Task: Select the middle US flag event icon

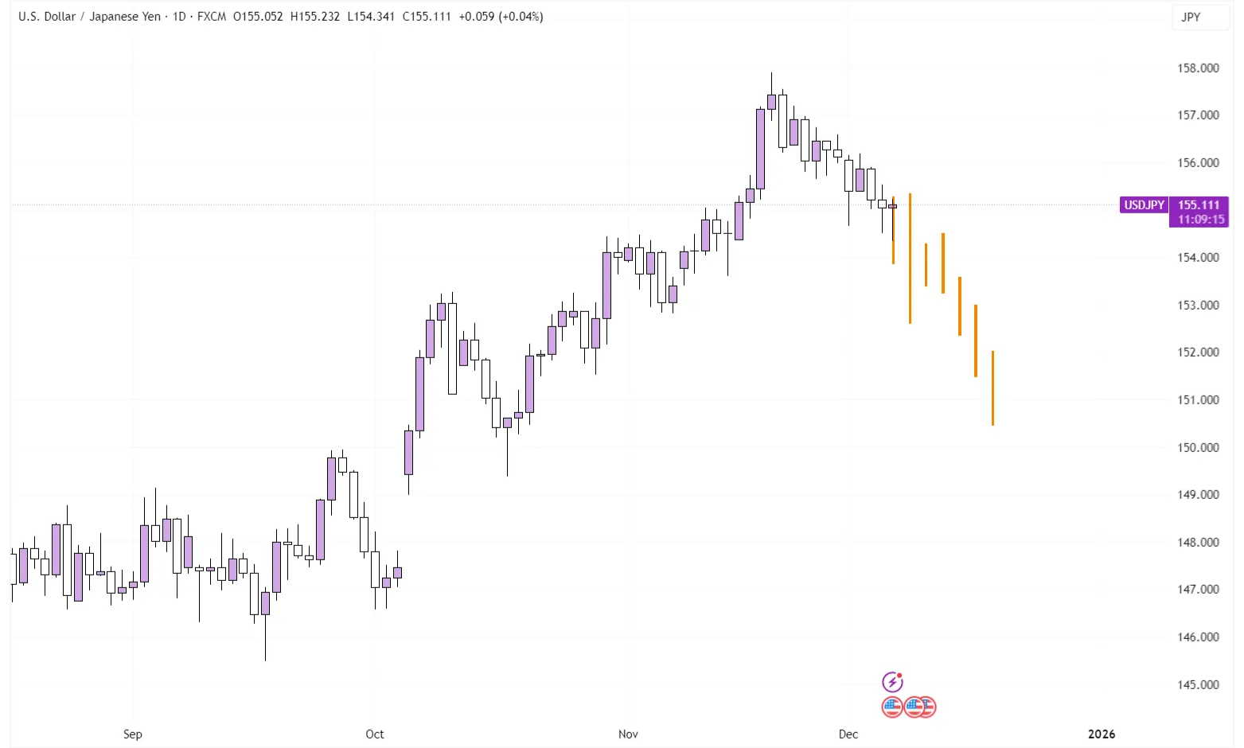Action: pyautogui.click(x=913, y=707)
